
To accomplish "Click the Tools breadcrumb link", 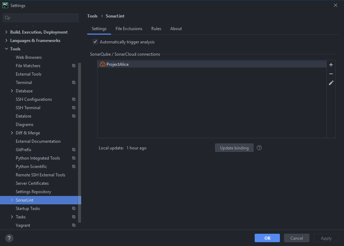I will tap(92, 16).
